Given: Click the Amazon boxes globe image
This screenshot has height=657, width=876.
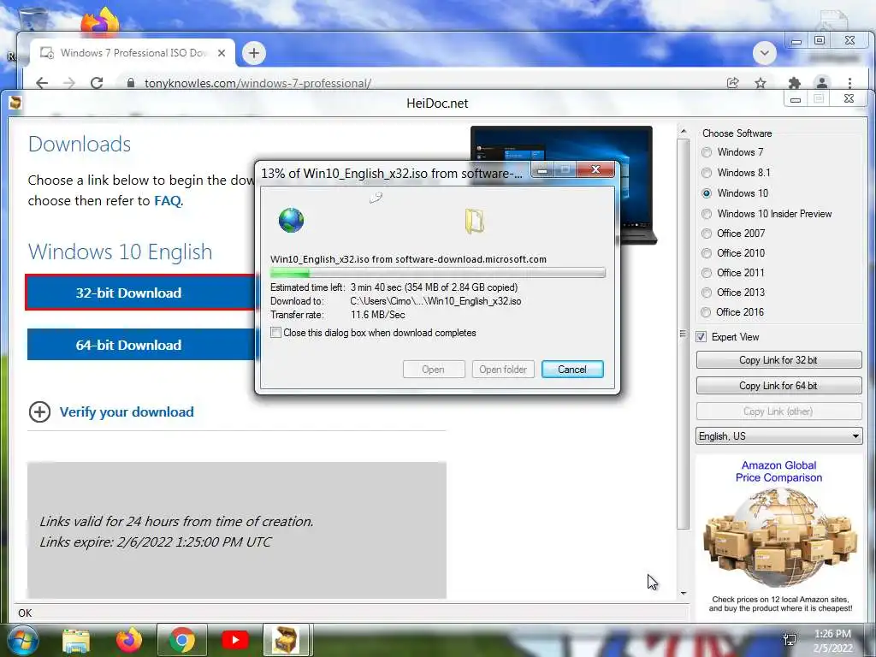Looking at the screenshot, I should [x=780, y=537].
